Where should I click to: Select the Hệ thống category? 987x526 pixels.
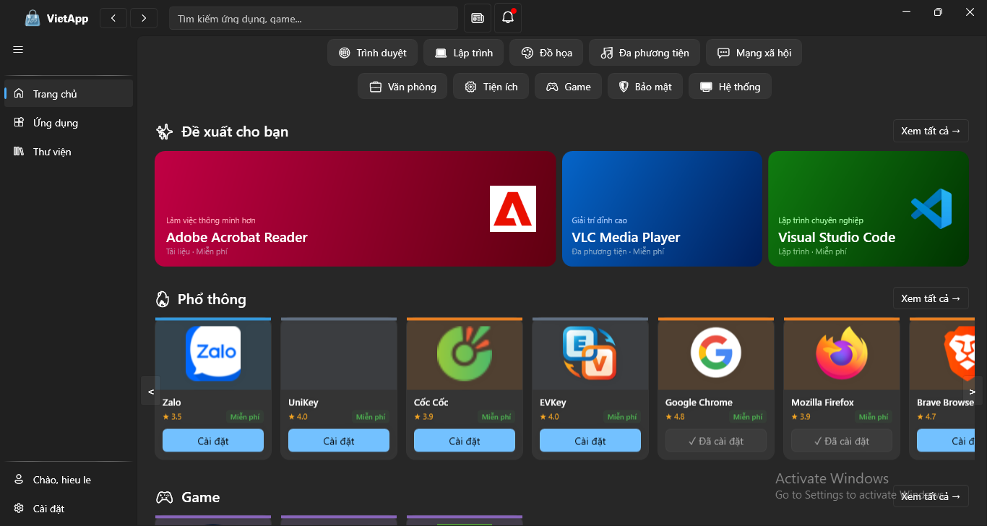pyautogui.click(x=730, y=87)
